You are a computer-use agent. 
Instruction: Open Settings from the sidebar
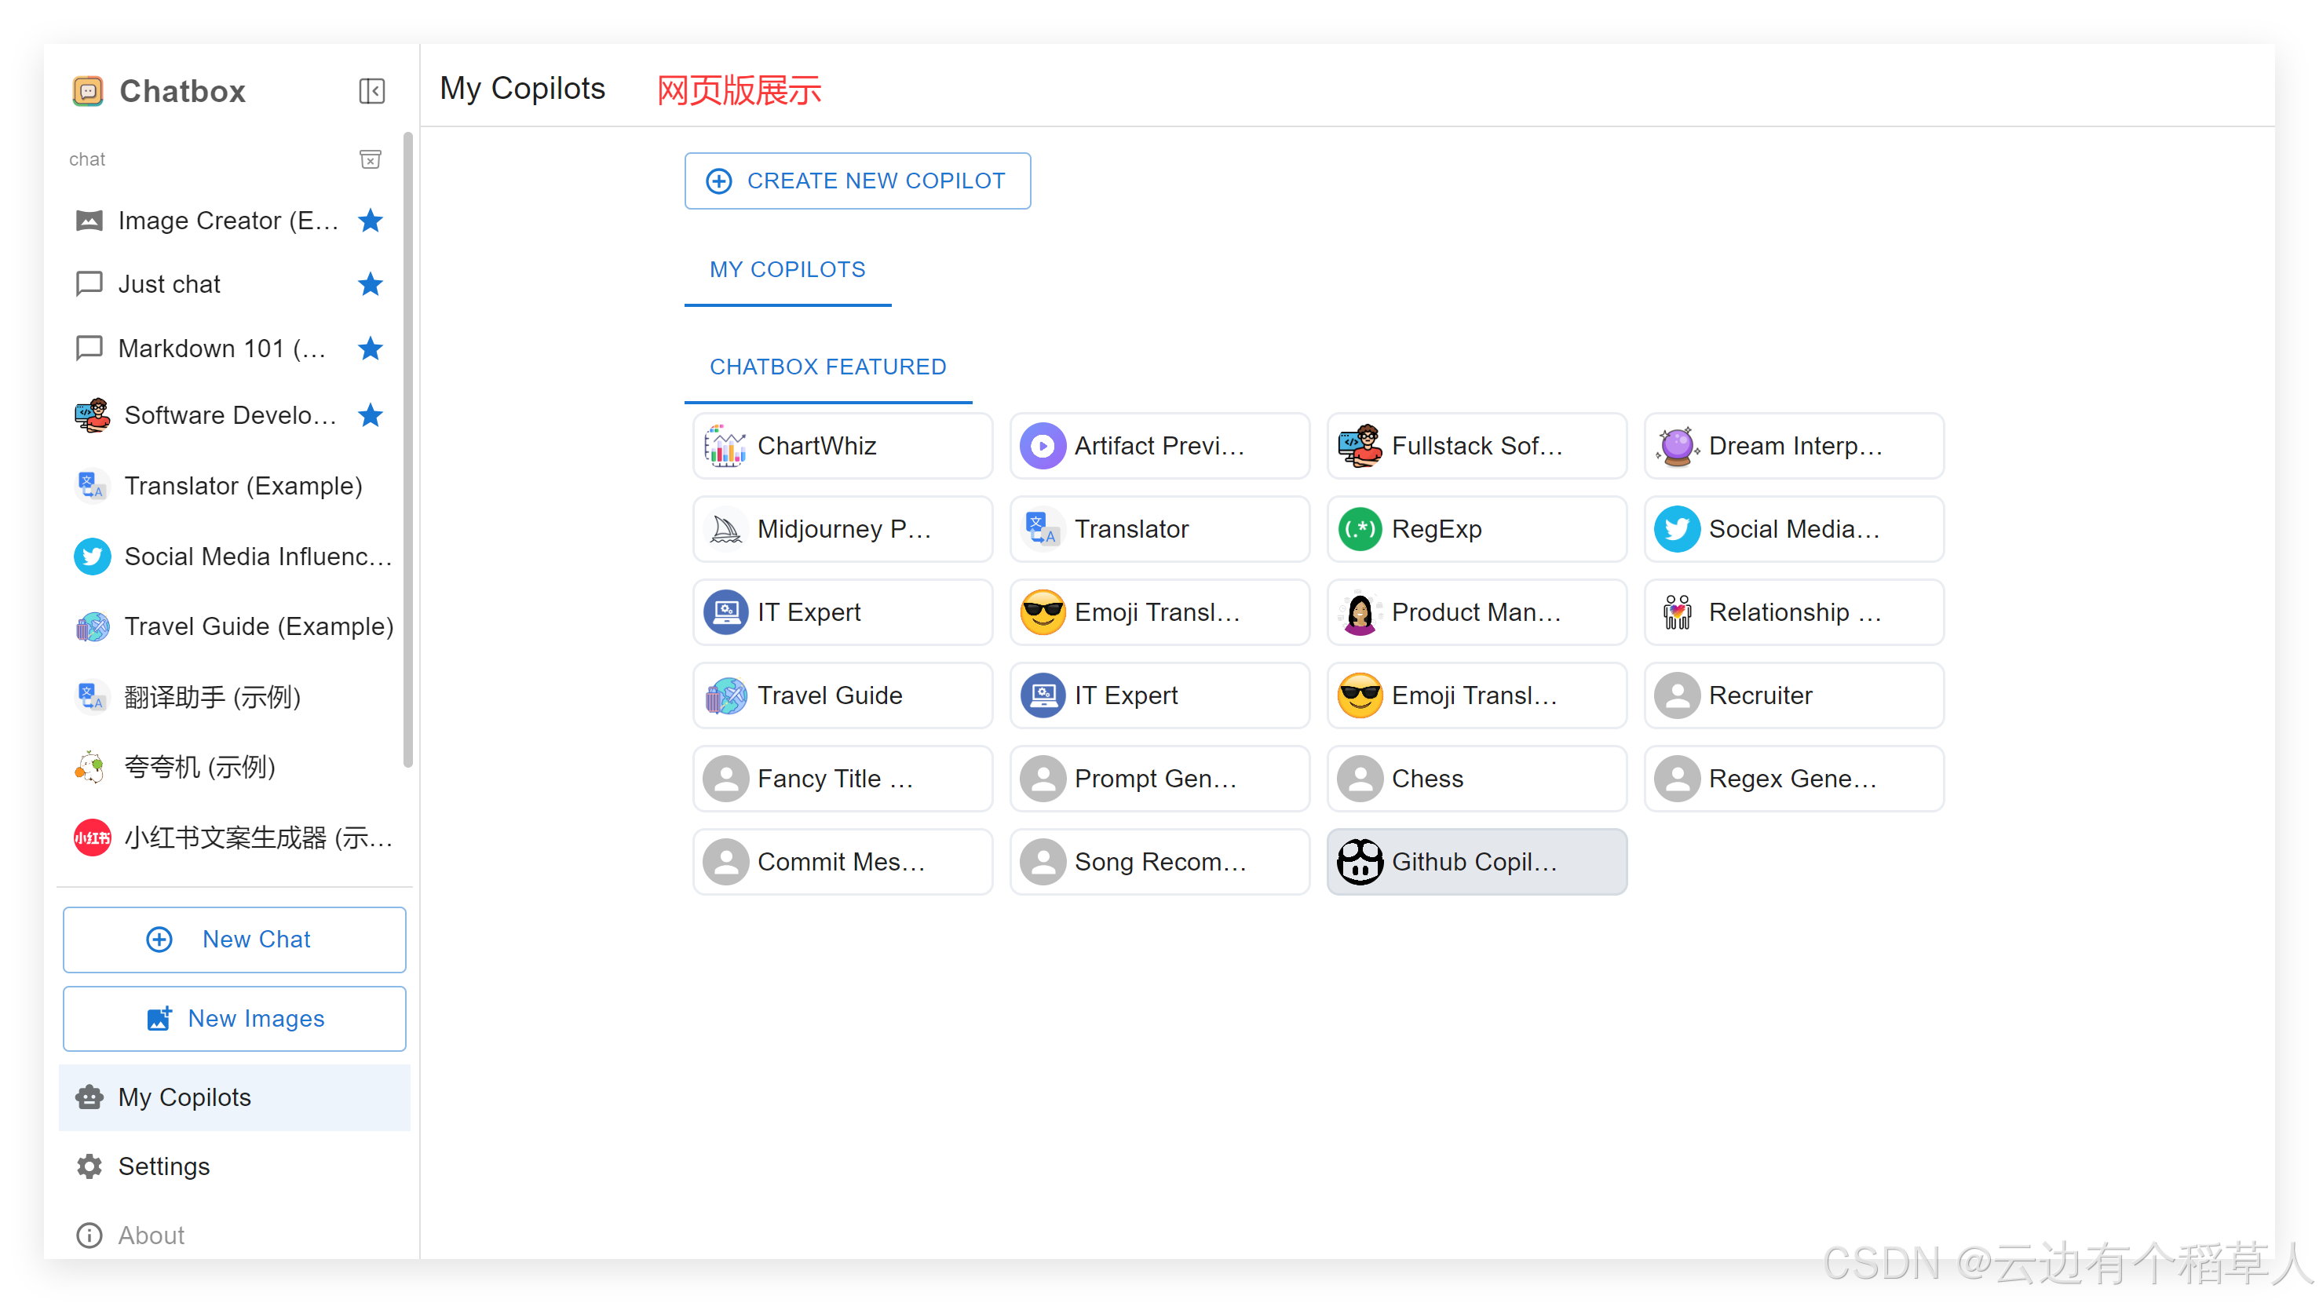pyautogui.click(x=234, y=1166)
